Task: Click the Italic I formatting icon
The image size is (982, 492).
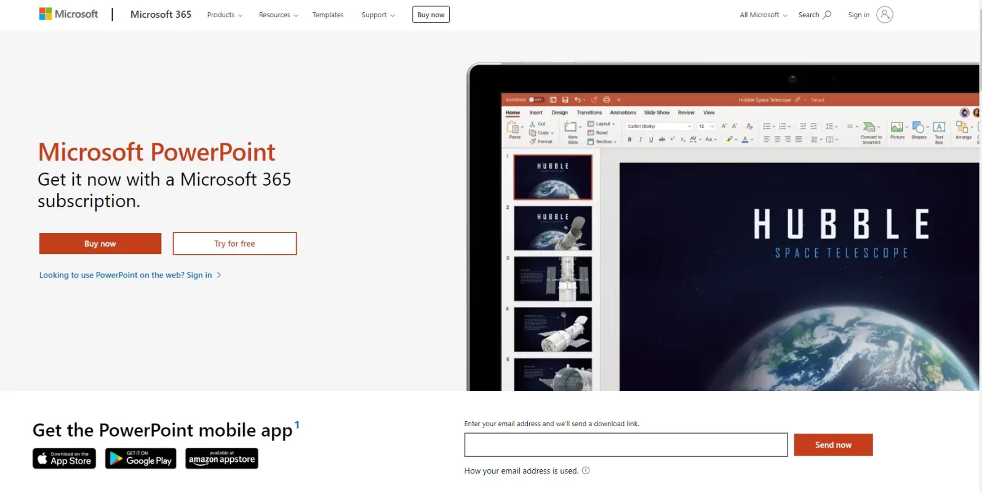Action: tap(641, 140)
